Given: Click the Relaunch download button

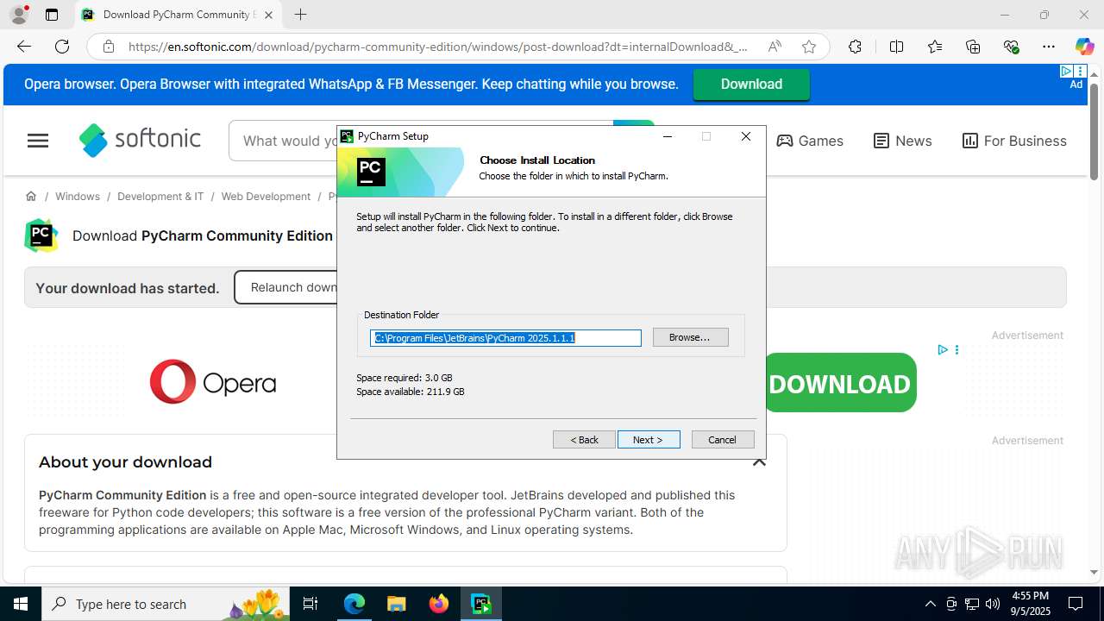Looking at the screenshot, I should 286,287.
